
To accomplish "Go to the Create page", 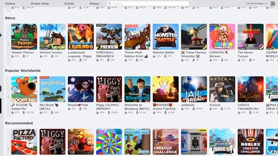I will pos(69,3).
